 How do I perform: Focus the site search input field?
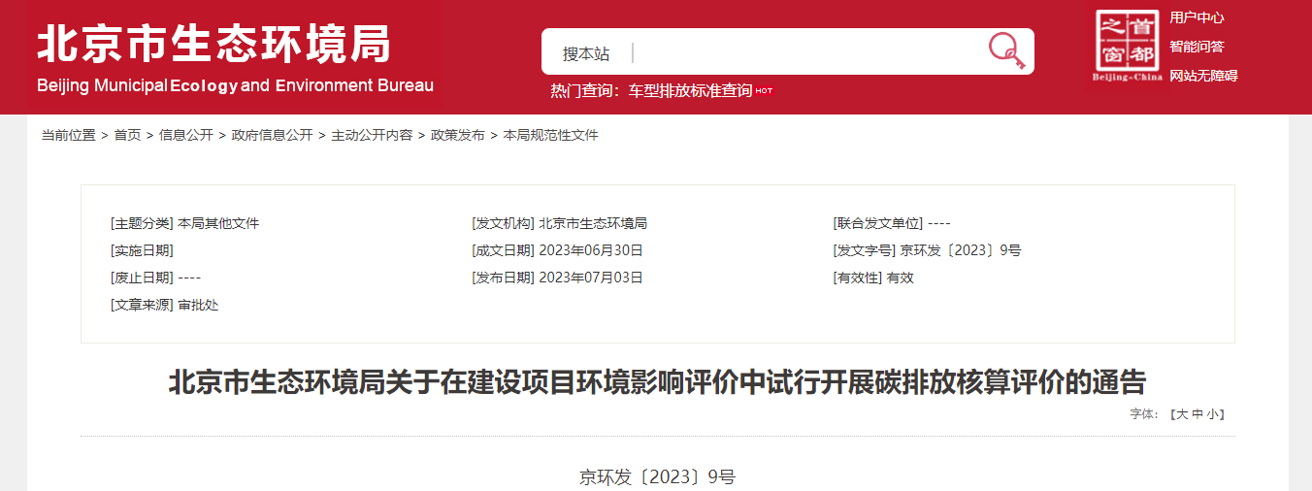(x=810, y=52)
